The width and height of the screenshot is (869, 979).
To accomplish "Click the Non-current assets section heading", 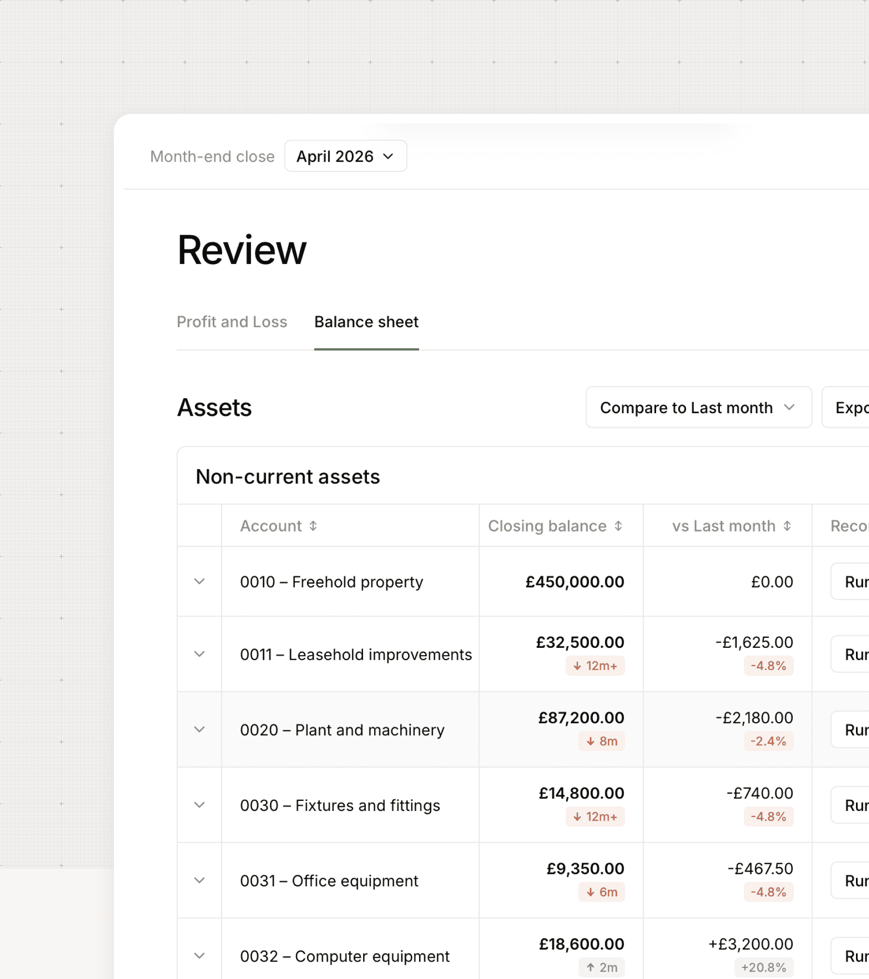I will (x=288, y=476).
